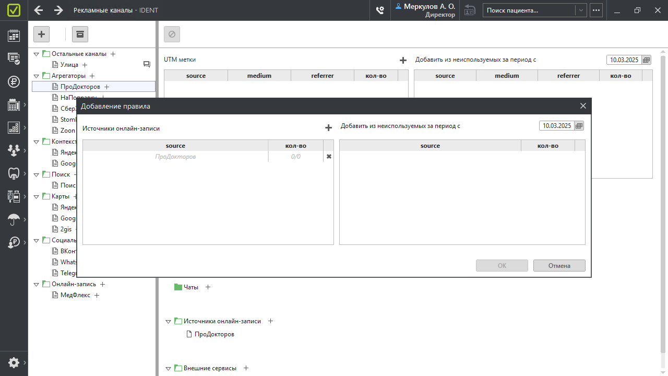This screenshot has height=376, width=668.
Task: Open the insurance umbrella sidebar icon
Action: 14,219
